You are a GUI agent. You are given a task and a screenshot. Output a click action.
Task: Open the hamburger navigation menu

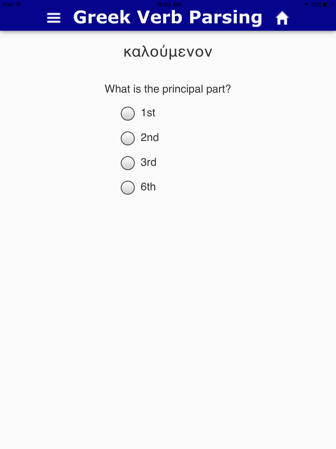pyautogui.click(x=54, y=18)
